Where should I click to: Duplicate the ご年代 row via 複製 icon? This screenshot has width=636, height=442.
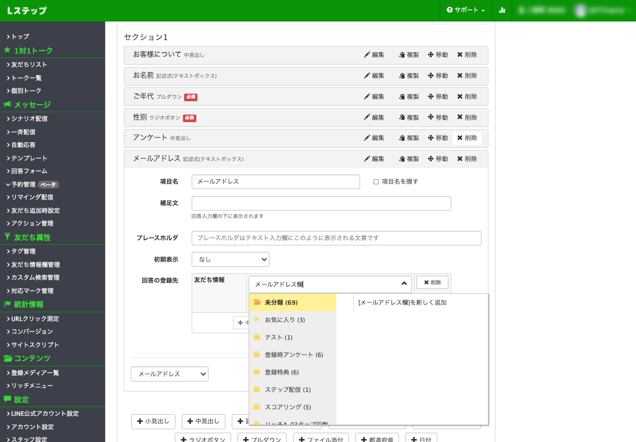pos(402,97)
